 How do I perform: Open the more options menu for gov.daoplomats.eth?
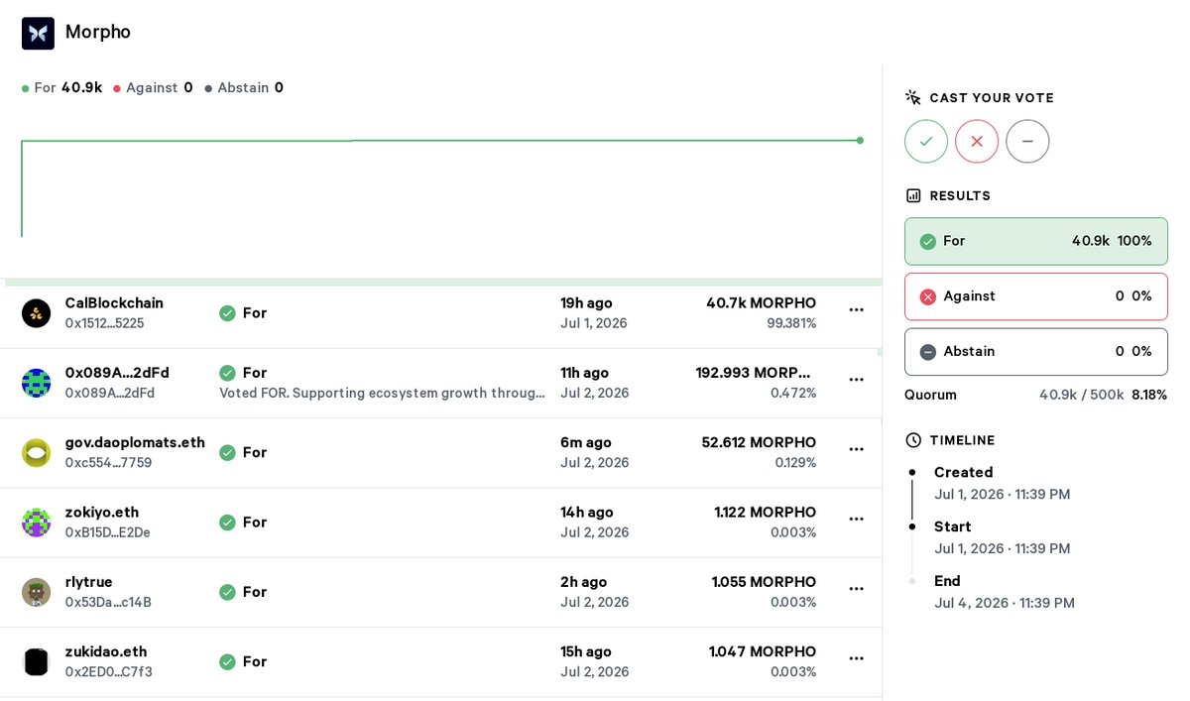click(x=857, y=449)
